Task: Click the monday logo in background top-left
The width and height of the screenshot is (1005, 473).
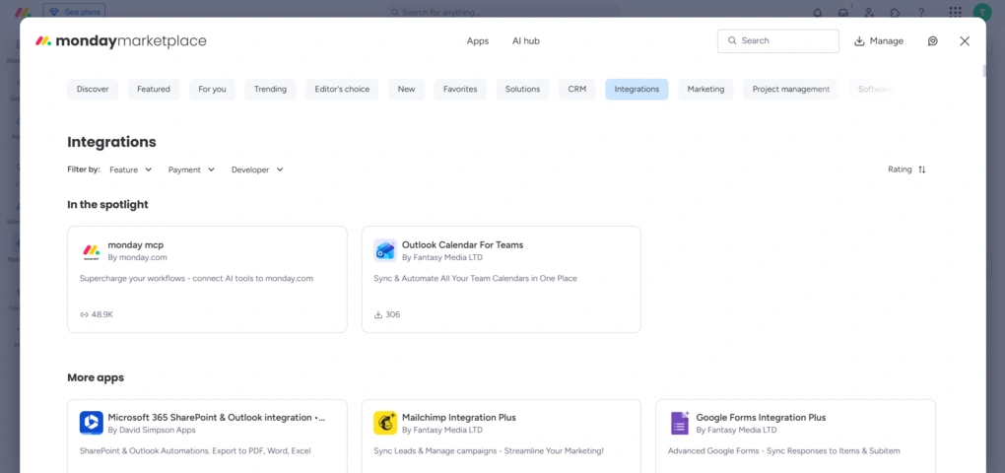Action: tap(23, 12)
